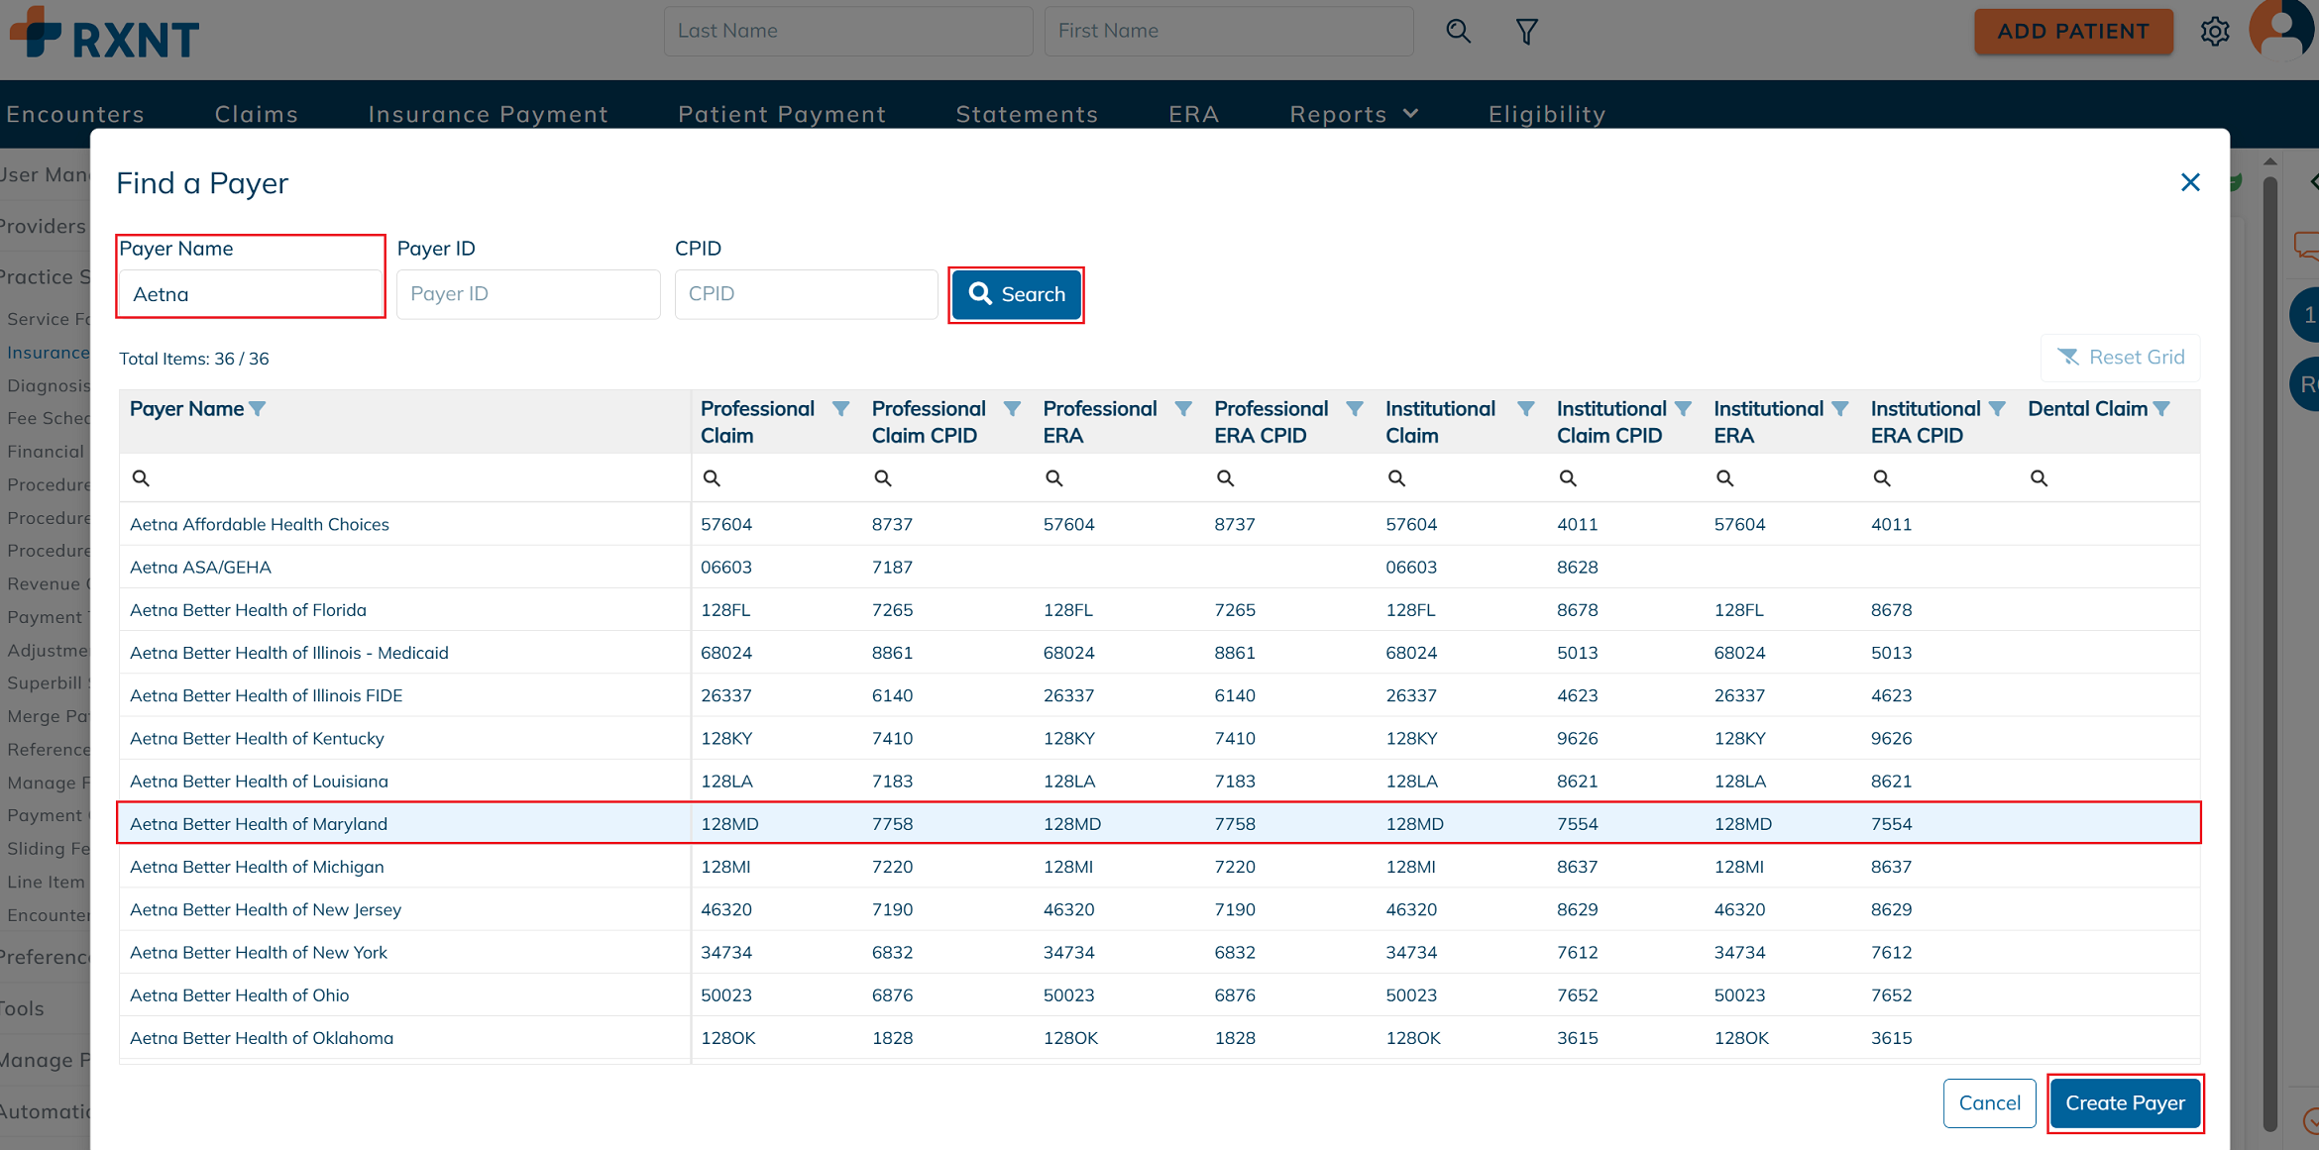This screenshot has width=2319, height=1150.
Task: Close the Find a Payer dialog
Action: coord(2190,182)
